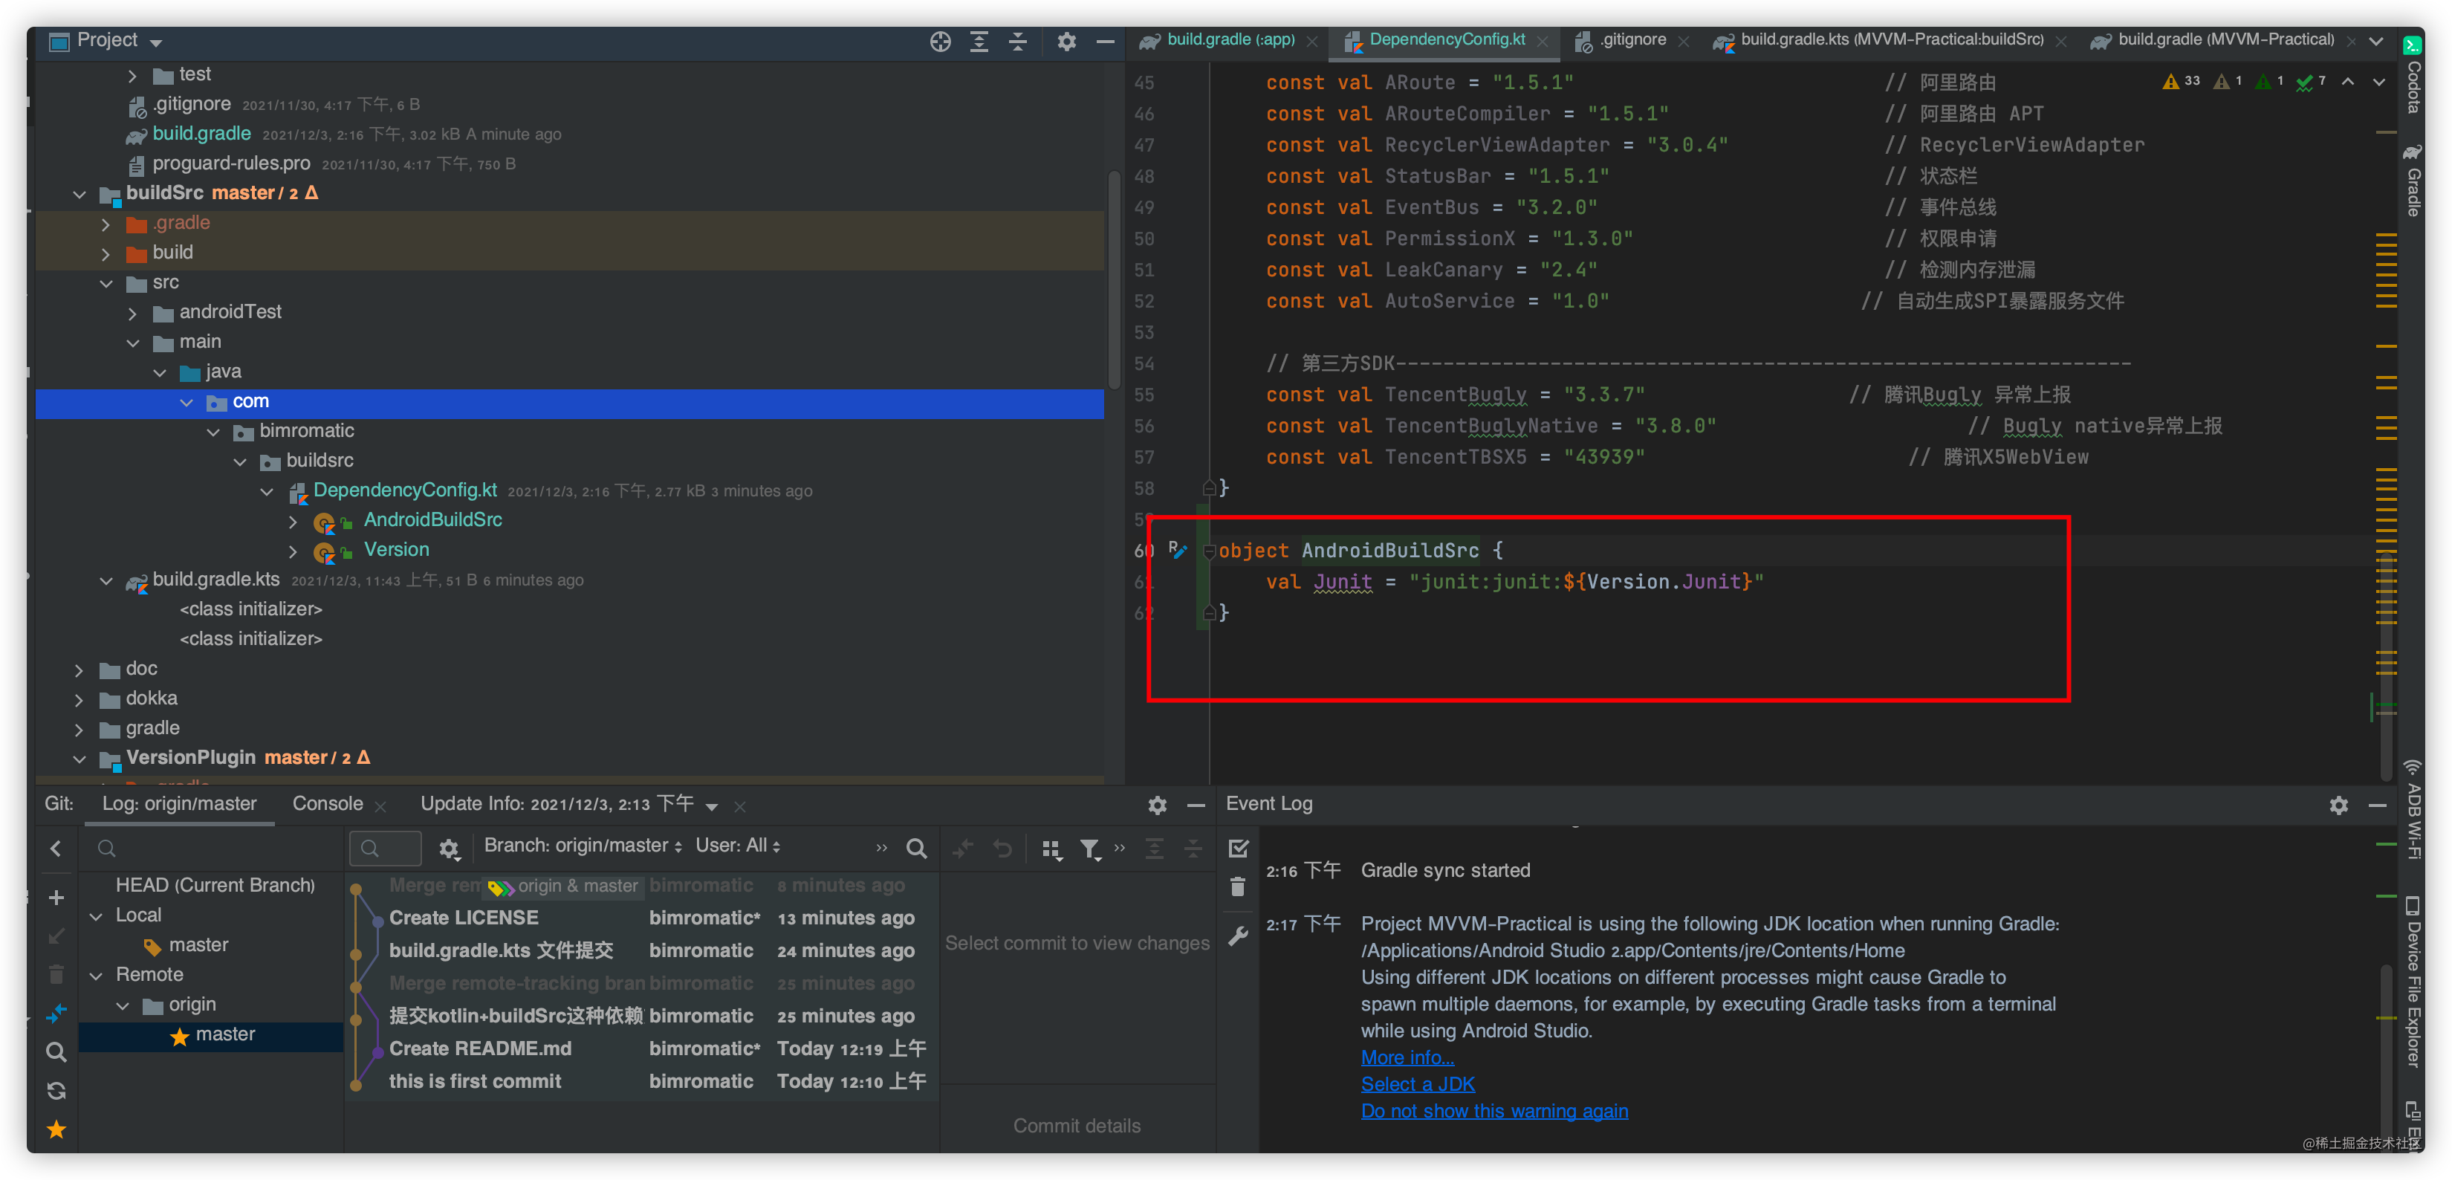Open User: All filter dropdown
The height and width of the screenshot is (1180, 2452).
pyautogui.click(x=738, y=845)
